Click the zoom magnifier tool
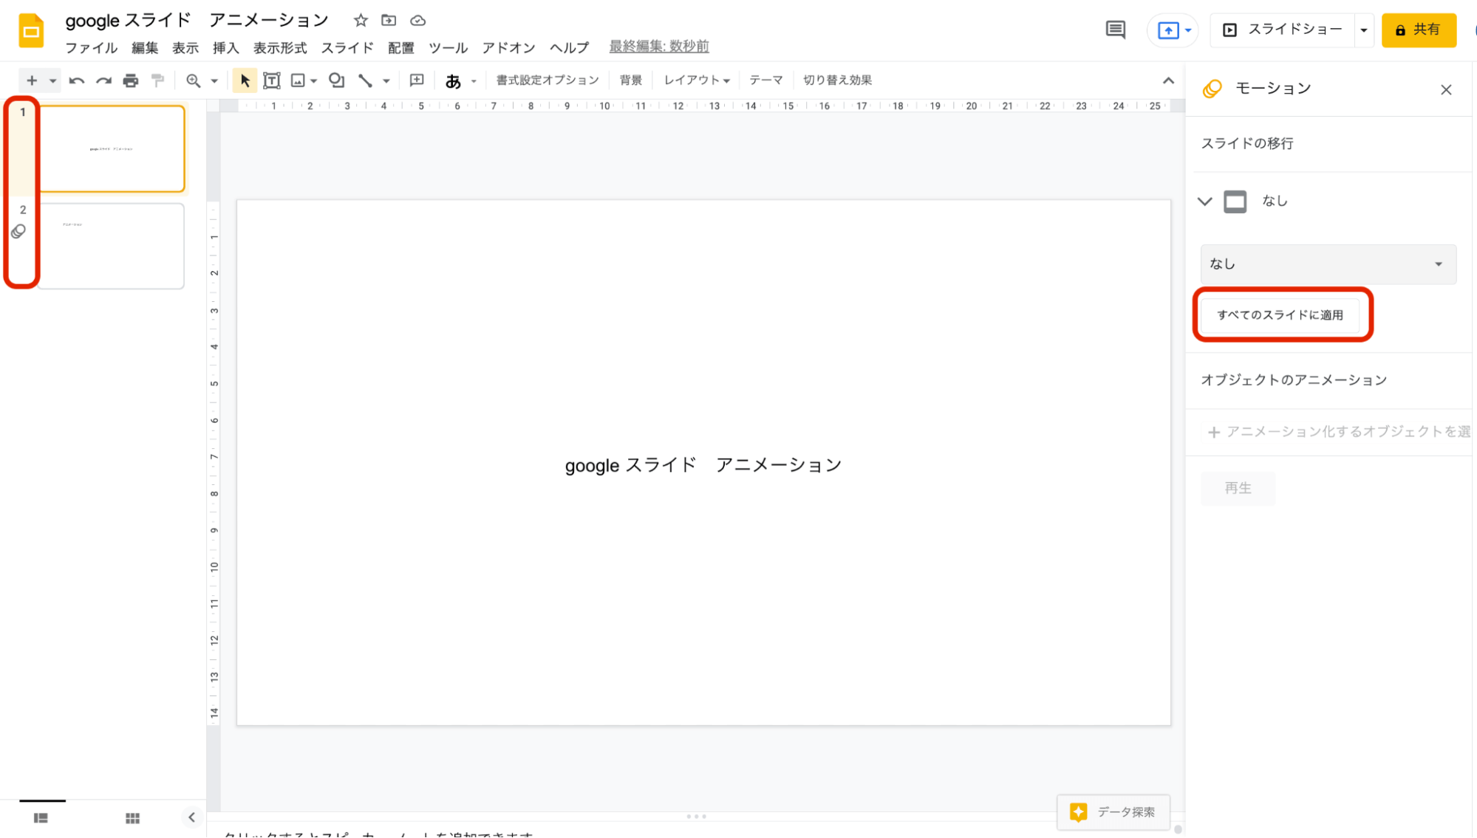The width and height of the screenshot is (1477, 838). [x=194, y=80]
